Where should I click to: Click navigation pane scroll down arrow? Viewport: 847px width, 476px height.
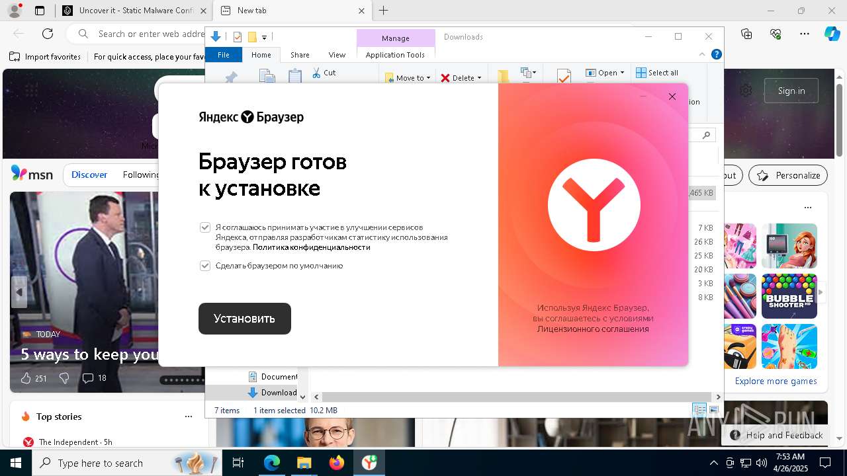pos(303,397)
